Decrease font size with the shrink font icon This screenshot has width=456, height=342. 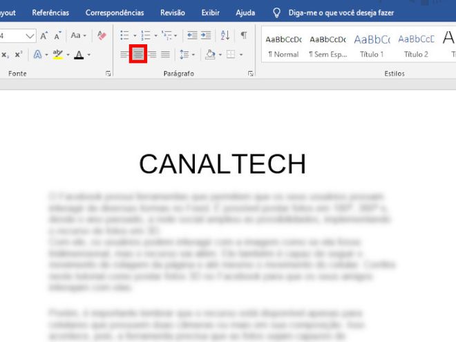click(57, 35)
